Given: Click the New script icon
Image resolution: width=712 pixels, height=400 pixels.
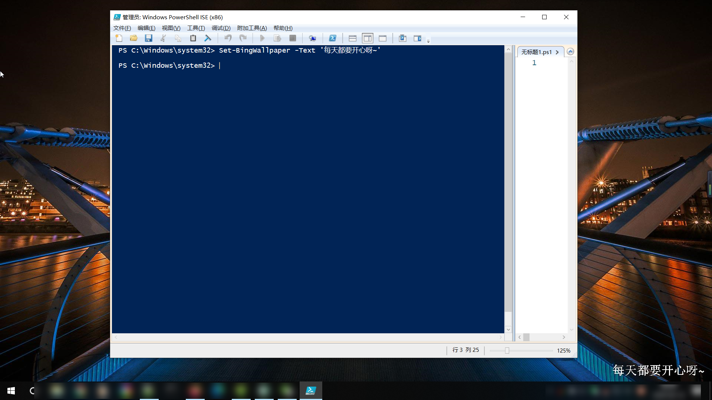Looking at the screenshot, I should (119, 38).
